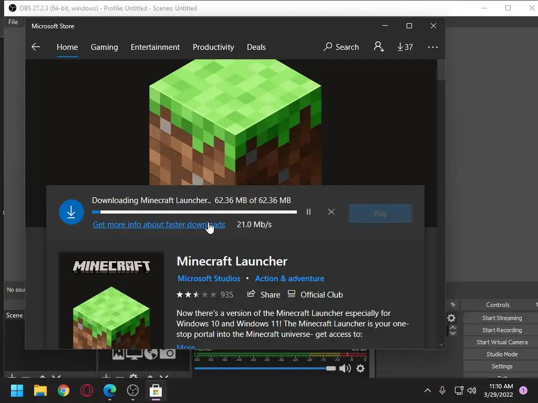Cancel the Minecraft Launcher download
Image resolution: width=538 pixels, height=403 pixels.
331,212
